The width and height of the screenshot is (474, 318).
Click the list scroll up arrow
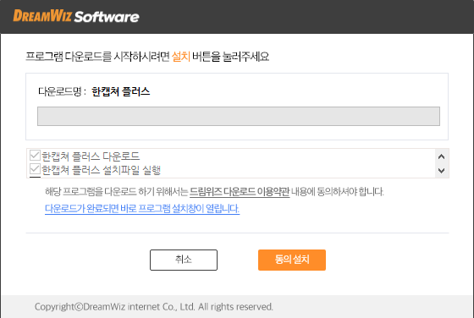pyautogui.click(x=441, y=156)
